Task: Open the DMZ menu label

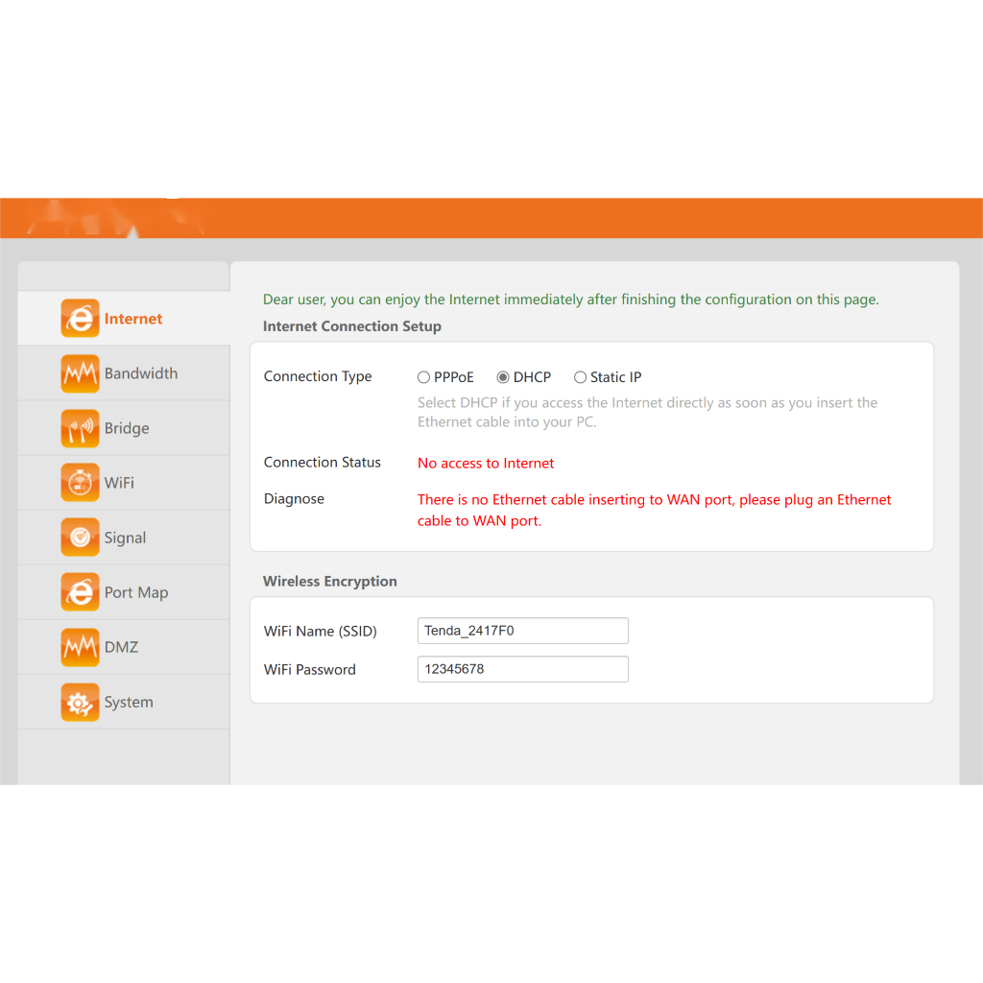Action: 121,647
